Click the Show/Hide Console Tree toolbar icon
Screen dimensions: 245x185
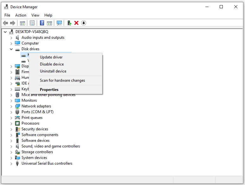tap(23, 23)
